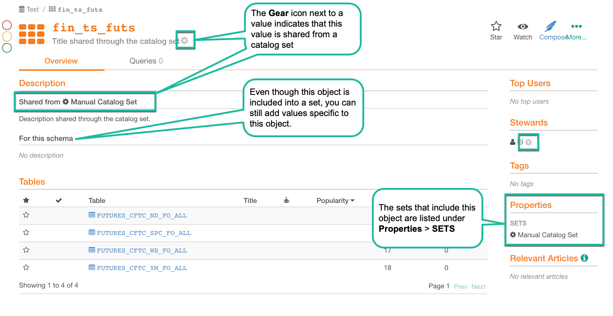Click the Tags heading
The width and height of the screenshot is (613, 316).
click(x=519, y=166)
